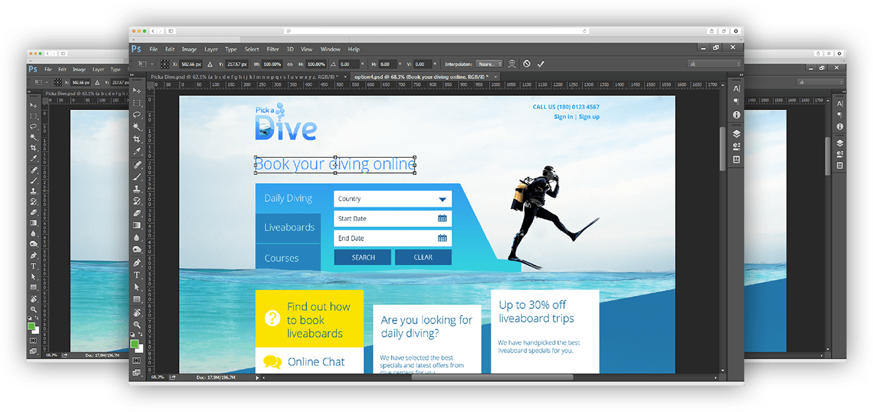
Task: Toggle relative positioning triangle for reference point
Action: 210,64
